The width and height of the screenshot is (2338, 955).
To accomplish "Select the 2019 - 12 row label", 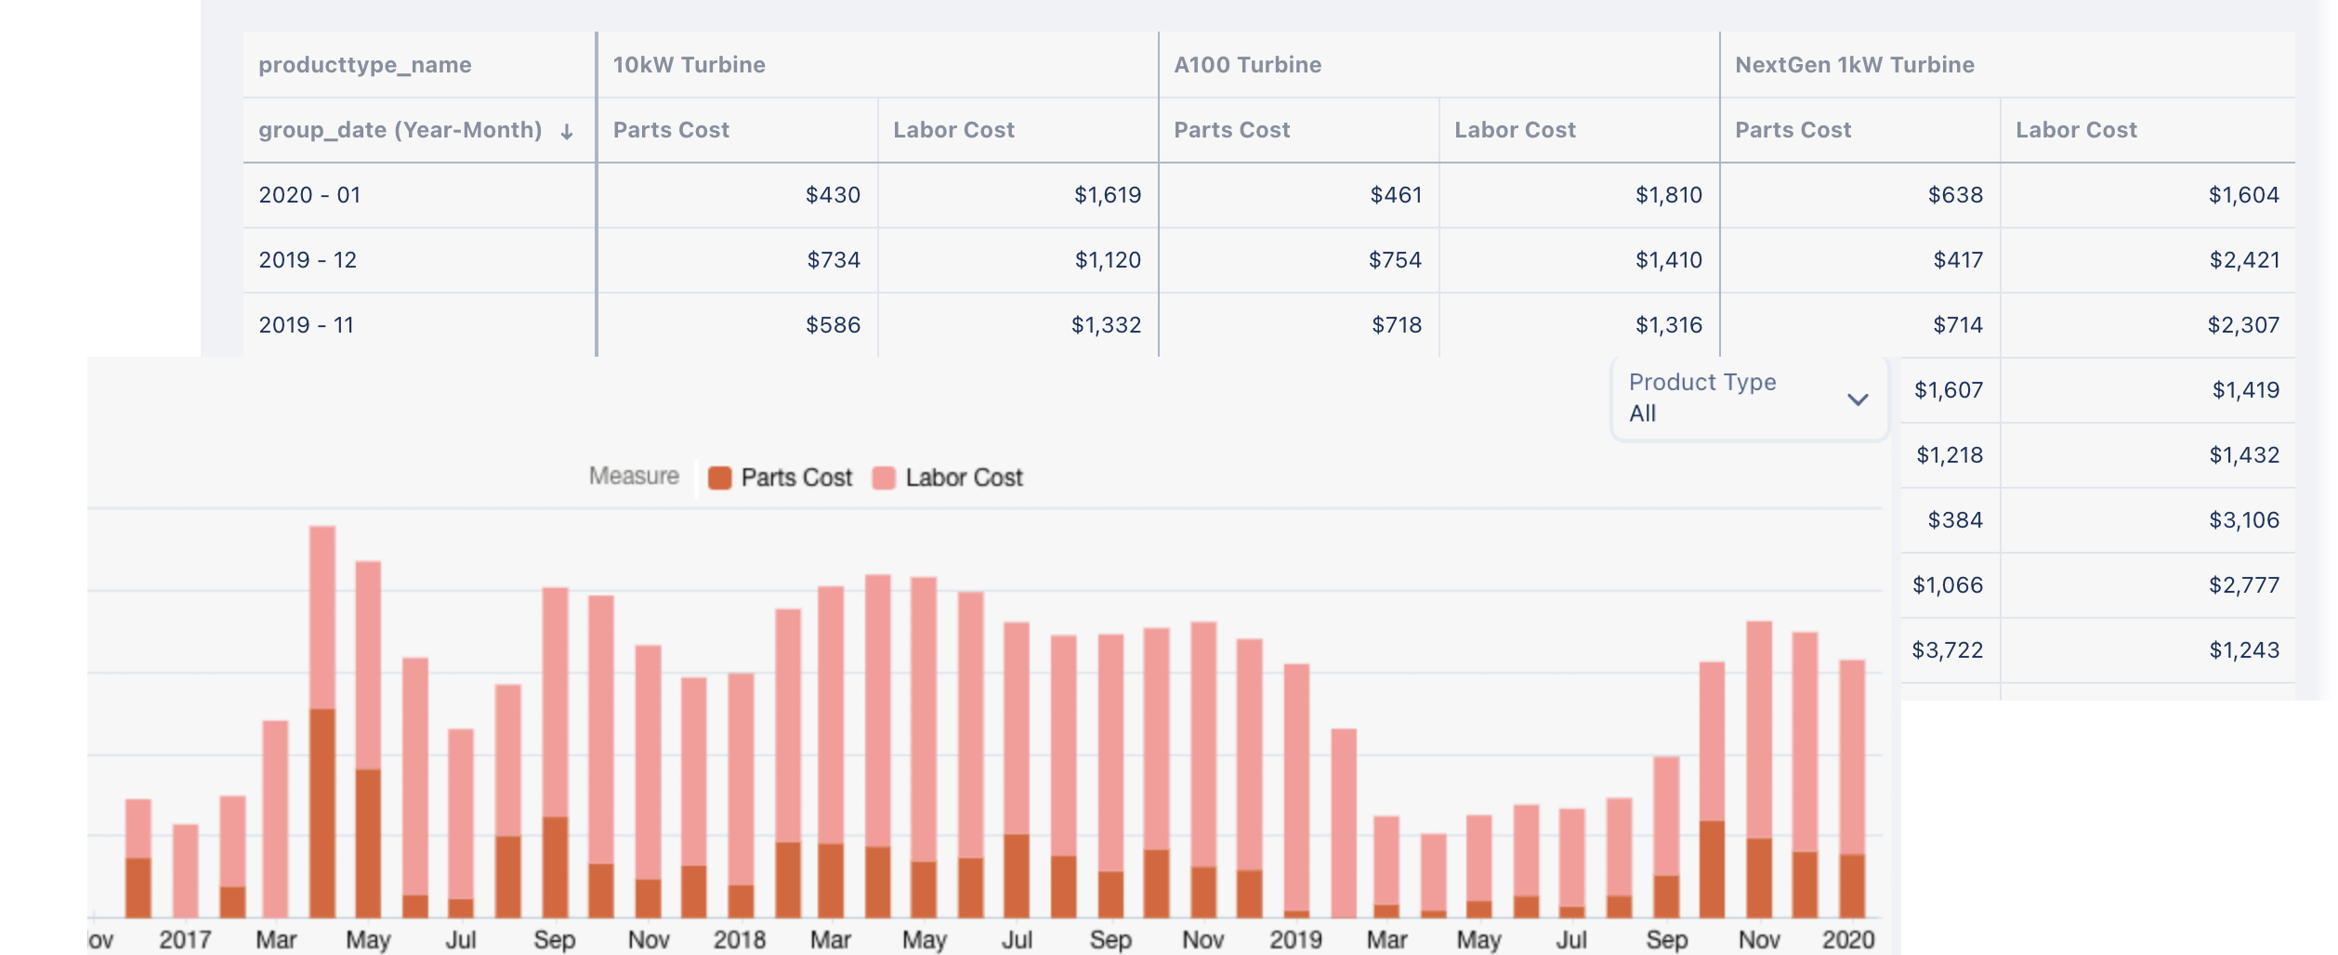I will click(308, 260).
